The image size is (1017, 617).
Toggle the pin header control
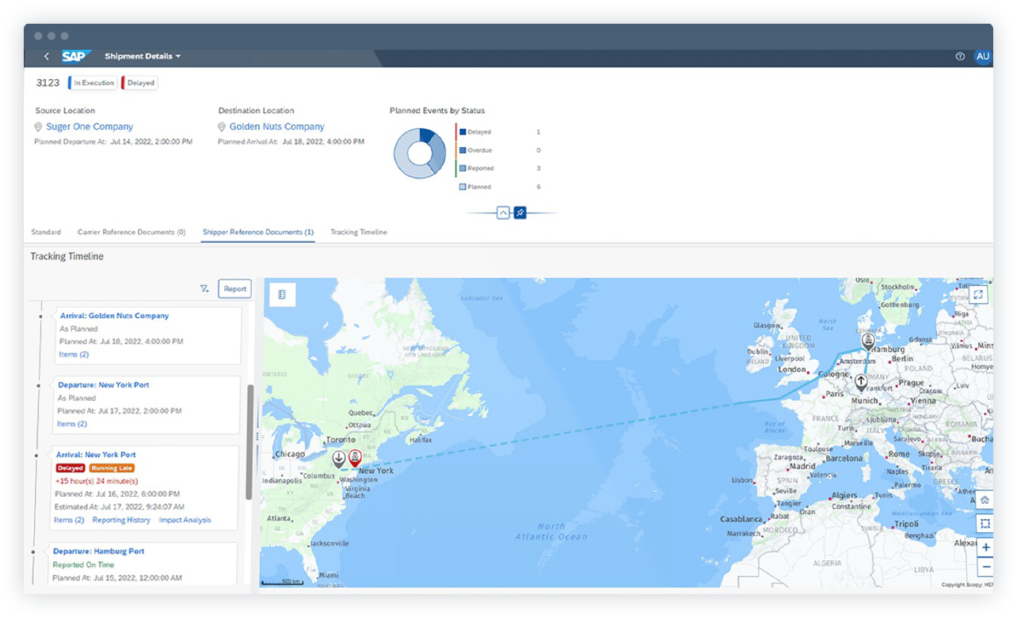coord(520,212)
